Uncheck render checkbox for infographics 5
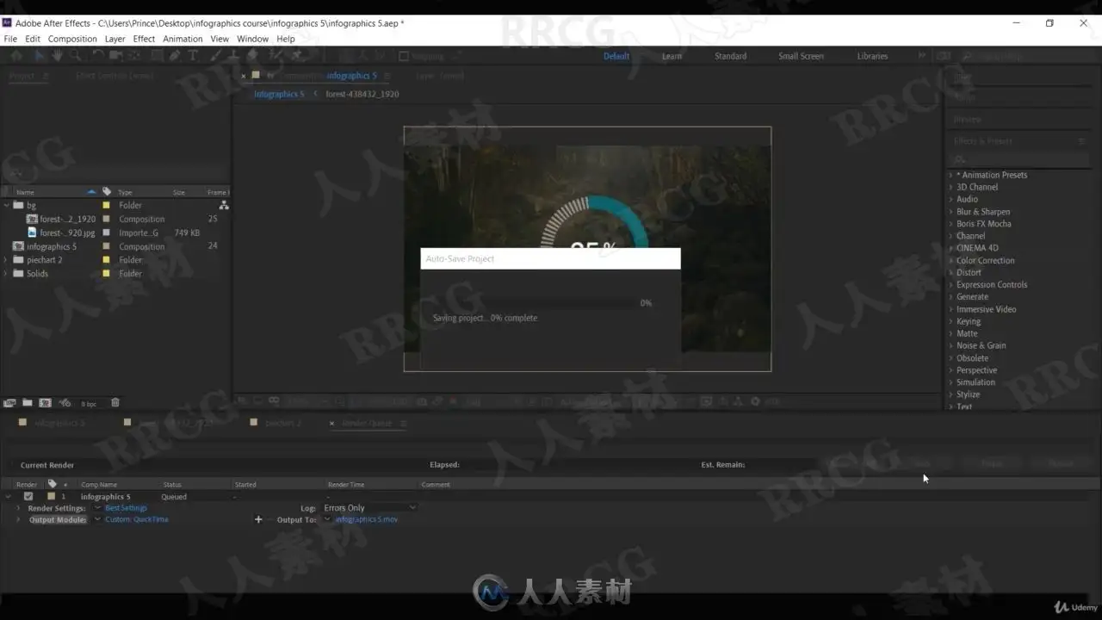 28,497
